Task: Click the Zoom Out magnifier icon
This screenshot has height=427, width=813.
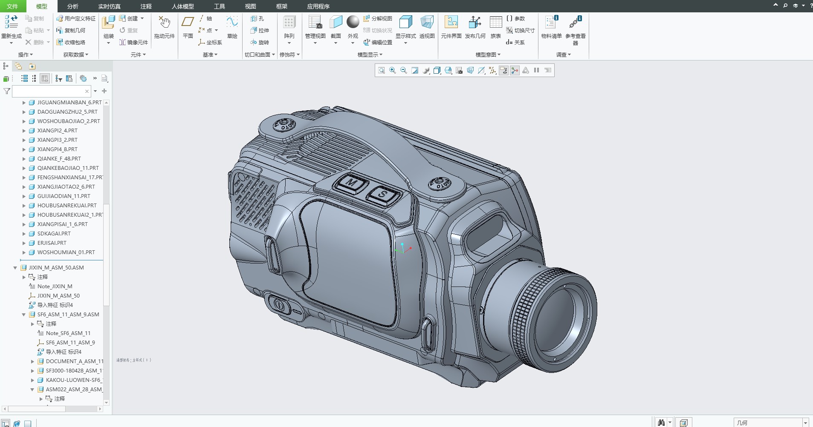Action: tap(404, 70)
